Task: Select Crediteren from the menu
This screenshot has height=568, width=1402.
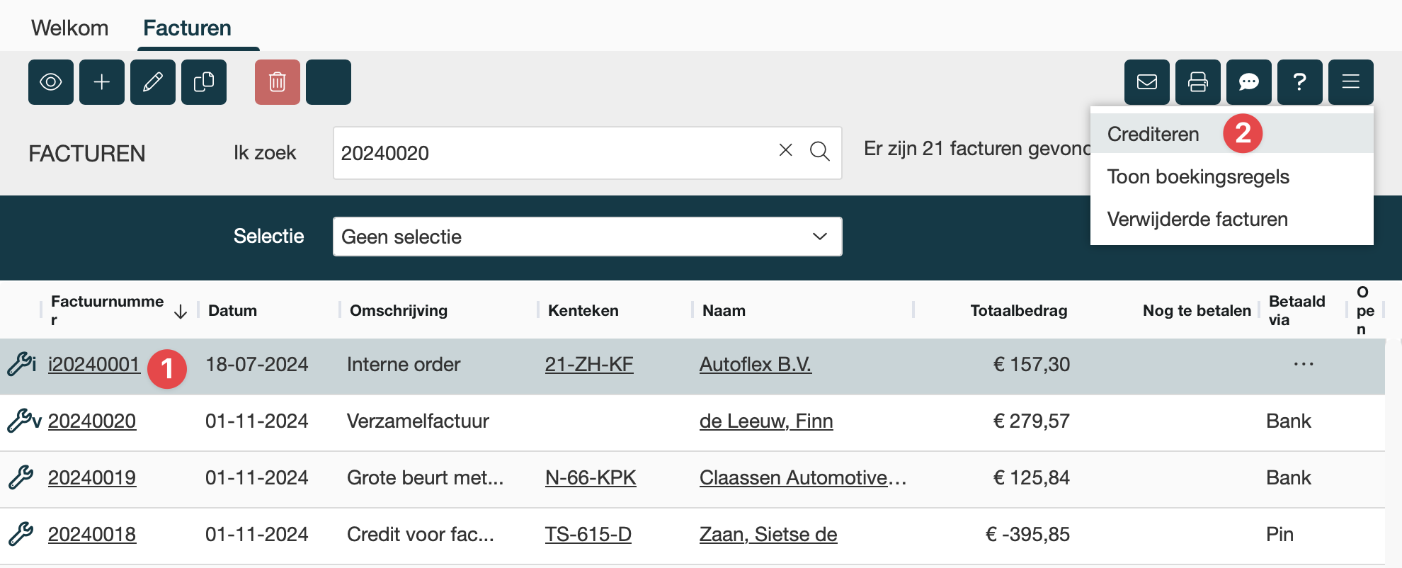Action: [x=1153, y=134]
